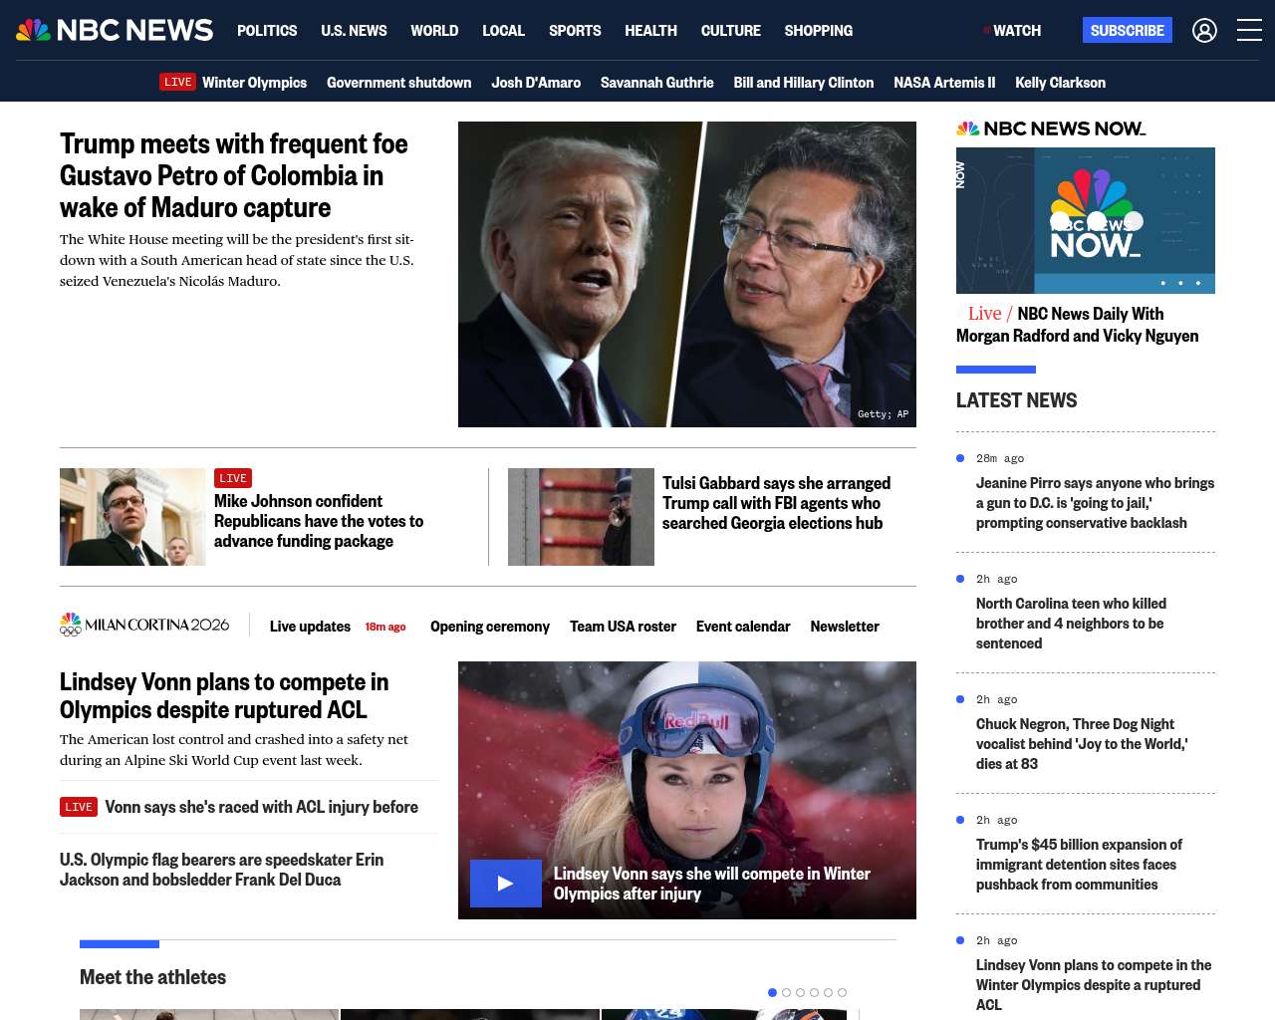
Task: Click the Milan Cortina 2026 logo
Action: [x=144, y=625]
